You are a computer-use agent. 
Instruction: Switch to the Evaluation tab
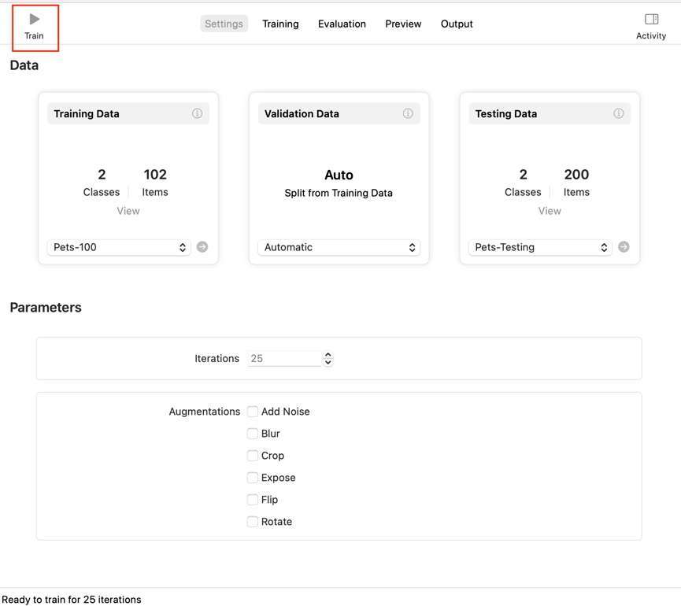(x=342, y=24)
